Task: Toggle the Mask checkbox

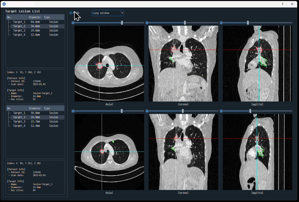Action: pyautogui.click(x=71, y=13)
